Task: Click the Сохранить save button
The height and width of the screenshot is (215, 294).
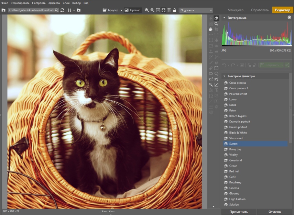Action: [270, 65]
